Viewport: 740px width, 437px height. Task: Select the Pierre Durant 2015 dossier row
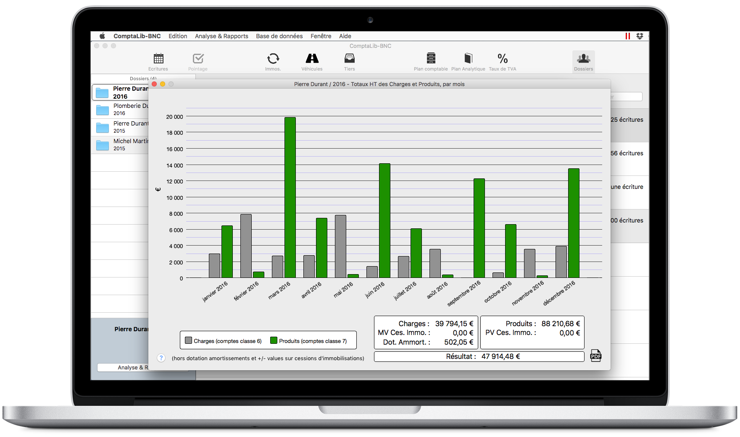120,128
